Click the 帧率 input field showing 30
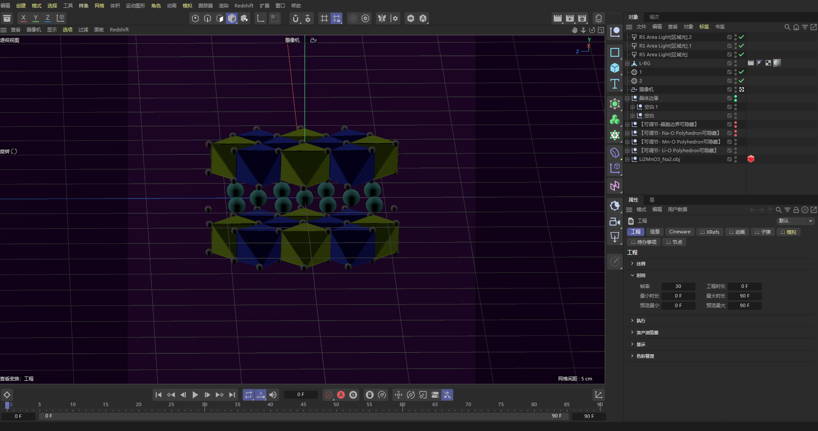 (x=678, y=286)
